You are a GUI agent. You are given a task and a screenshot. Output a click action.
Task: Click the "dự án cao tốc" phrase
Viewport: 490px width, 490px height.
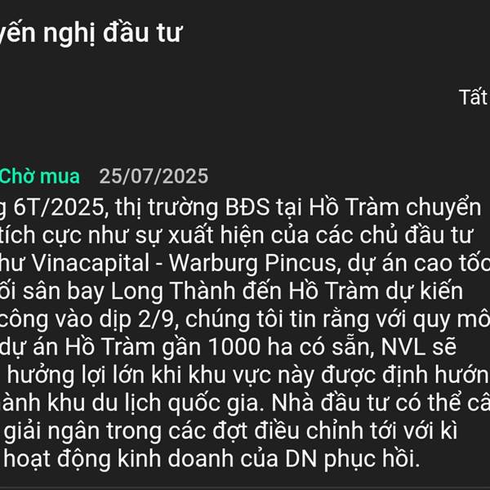pyautogui.click(x=418, y=264)
